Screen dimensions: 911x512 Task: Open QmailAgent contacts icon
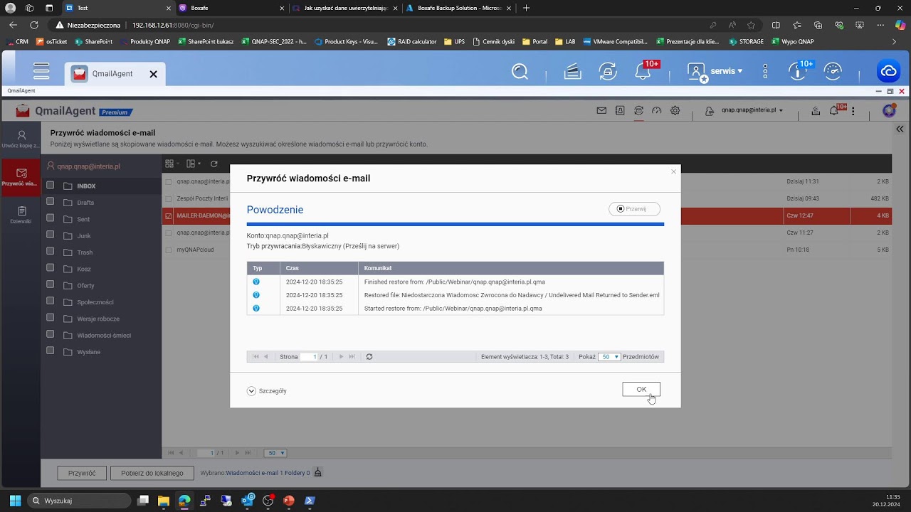[x=620, y=111]
